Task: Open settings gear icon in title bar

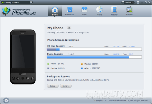Action: tap(138, 2)
